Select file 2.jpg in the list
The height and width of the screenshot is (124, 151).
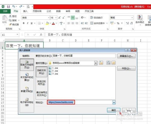53,71
